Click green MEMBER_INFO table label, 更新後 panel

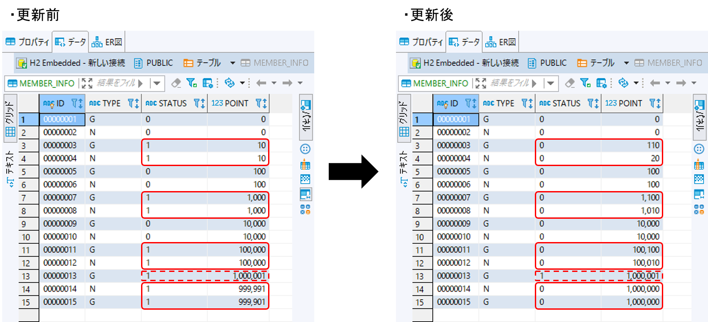[x=435, y=83]
